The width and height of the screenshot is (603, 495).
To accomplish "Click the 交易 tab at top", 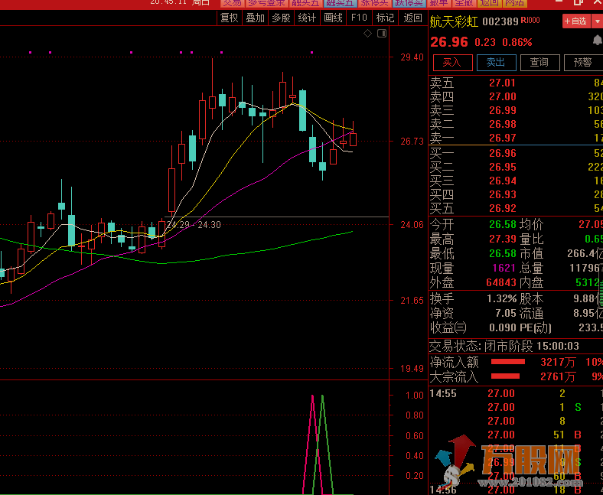I will tap(233, 3).
